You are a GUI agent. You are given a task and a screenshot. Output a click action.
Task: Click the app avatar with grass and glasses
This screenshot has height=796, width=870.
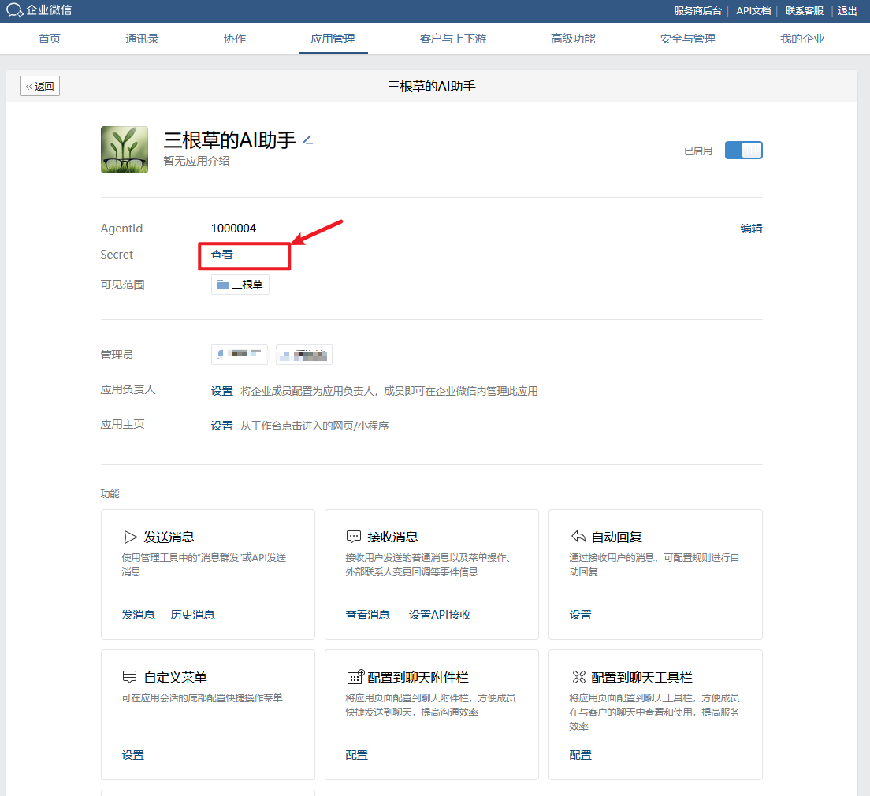pyautogui.click(x=125, y=150)
